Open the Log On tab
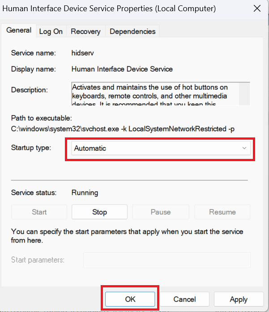Viewport: 269px width, 312px height. click(x=51, y=31)
